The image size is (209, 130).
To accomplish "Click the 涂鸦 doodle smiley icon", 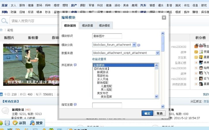I will click(15, 123).
